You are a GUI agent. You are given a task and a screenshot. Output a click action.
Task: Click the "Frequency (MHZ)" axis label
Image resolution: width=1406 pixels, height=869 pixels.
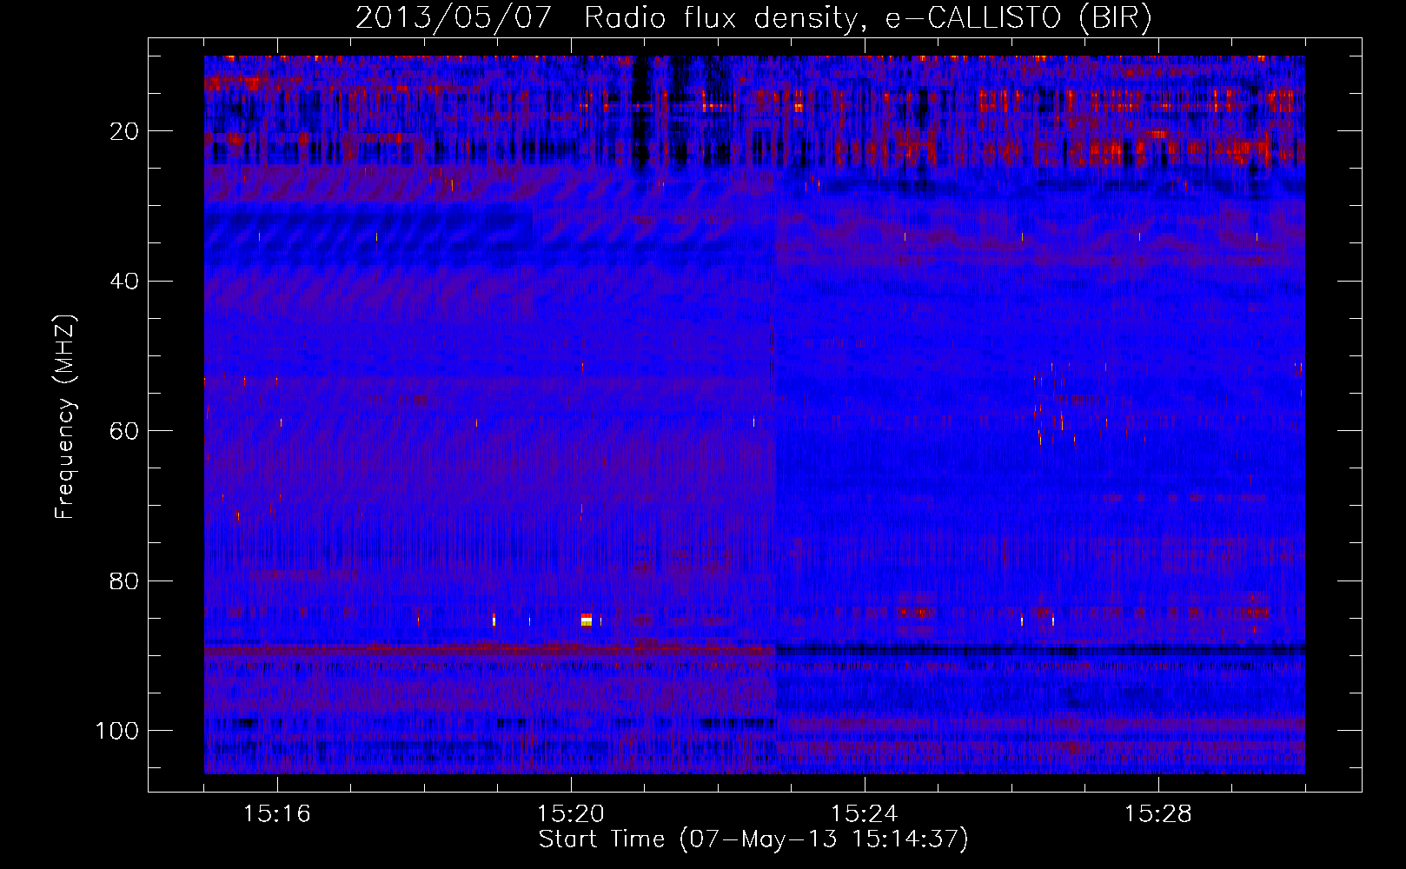pos(65,417)
